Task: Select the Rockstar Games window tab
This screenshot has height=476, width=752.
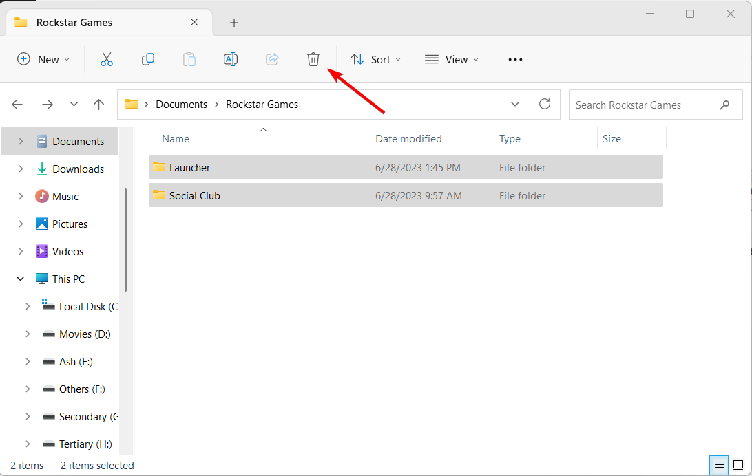Action: pos(109,22)
